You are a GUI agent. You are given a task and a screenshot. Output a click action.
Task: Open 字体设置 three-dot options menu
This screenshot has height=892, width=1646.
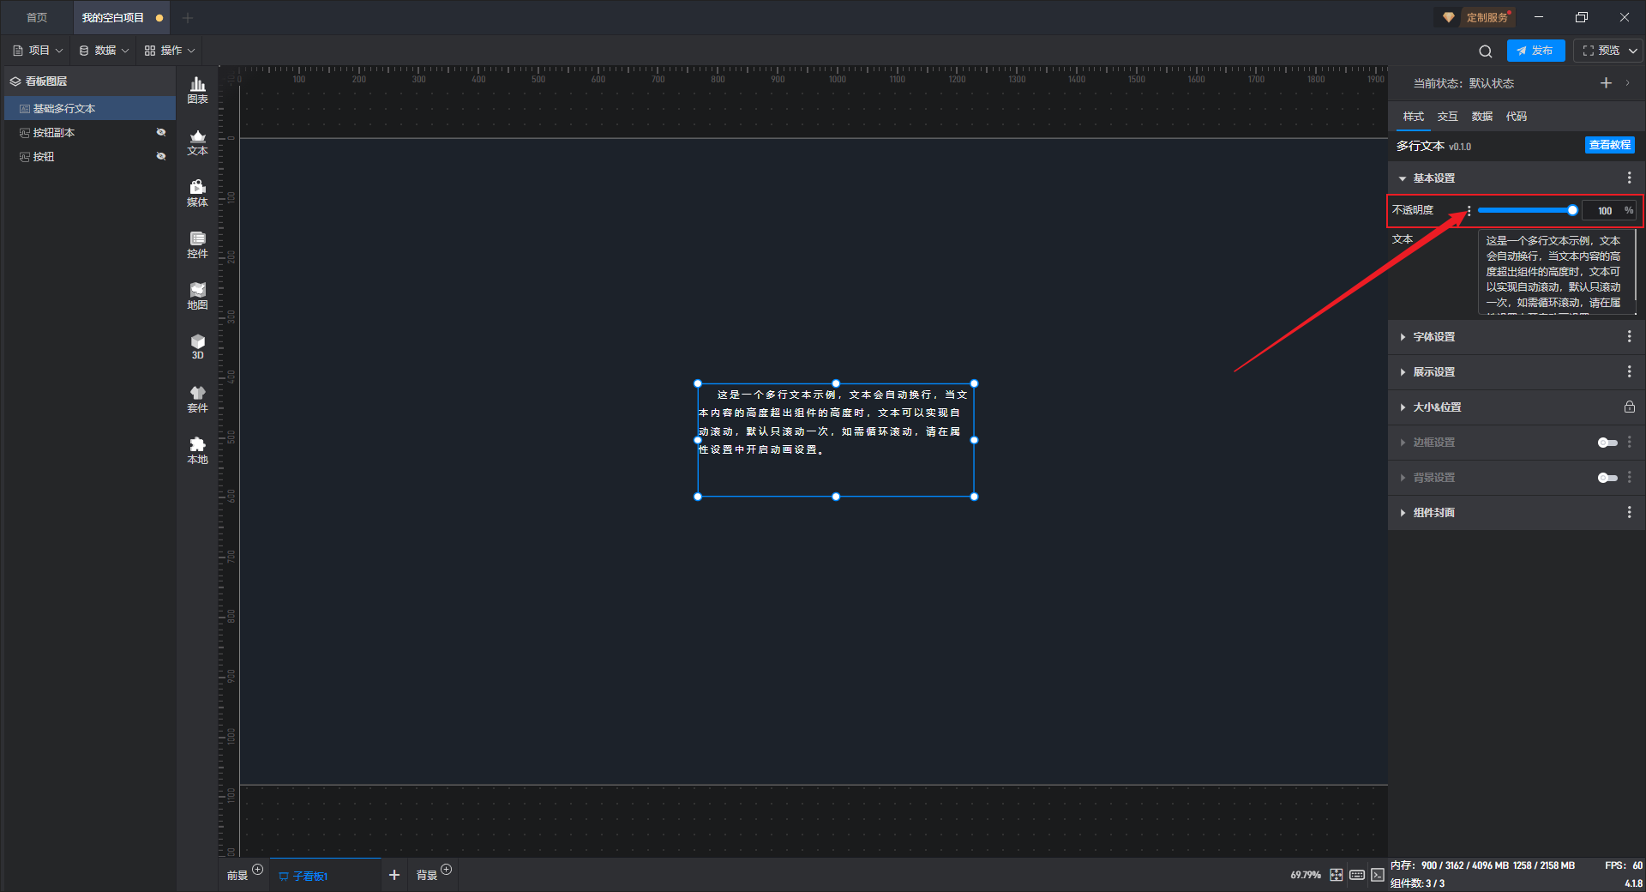(x=1630, y=336)
